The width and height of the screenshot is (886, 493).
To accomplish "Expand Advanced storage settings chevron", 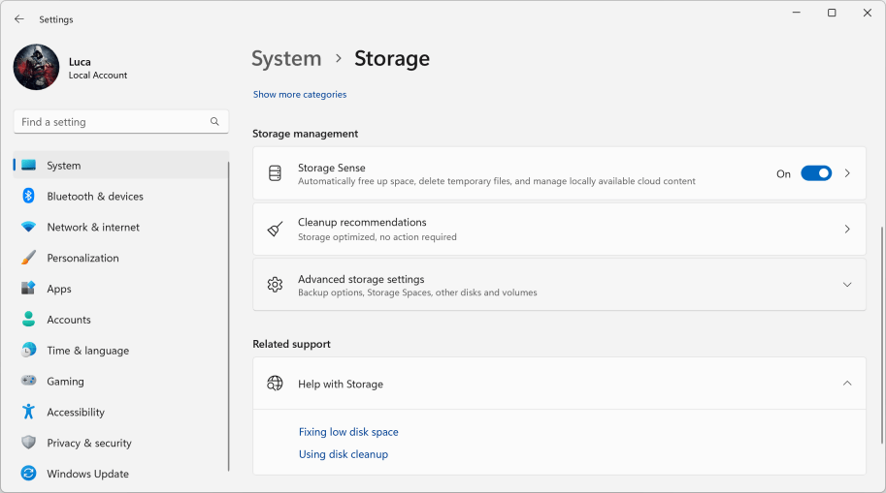I will click(x=846, y=285).
